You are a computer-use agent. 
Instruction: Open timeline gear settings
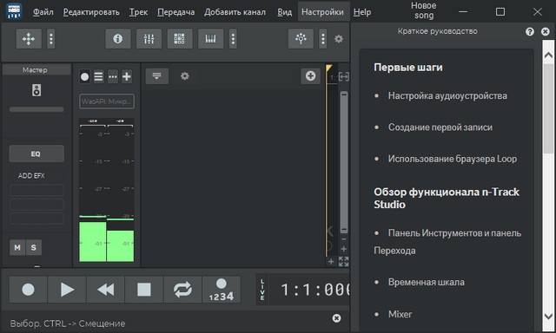pos(185,75)
